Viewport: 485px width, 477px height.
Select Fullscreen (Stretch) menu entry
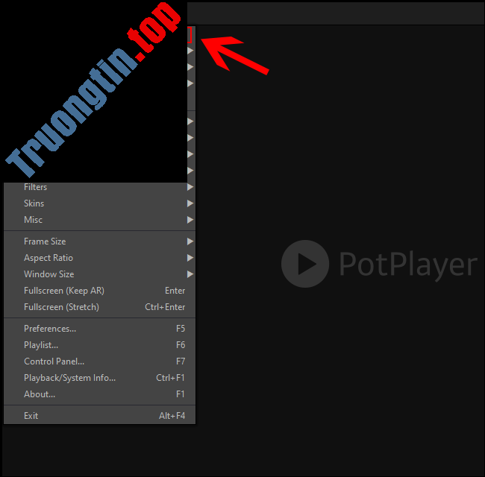click(x=61, y=307)
